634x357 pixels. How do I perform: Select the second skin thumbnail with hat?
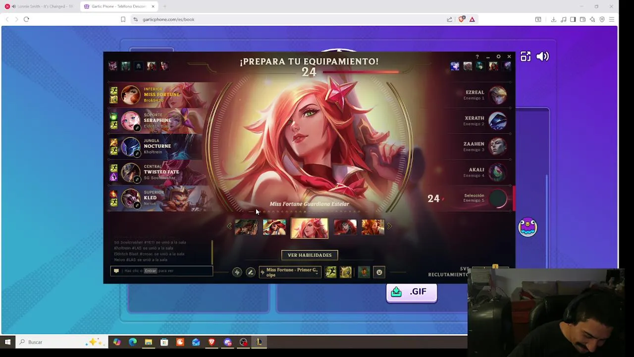click(274, 227)
